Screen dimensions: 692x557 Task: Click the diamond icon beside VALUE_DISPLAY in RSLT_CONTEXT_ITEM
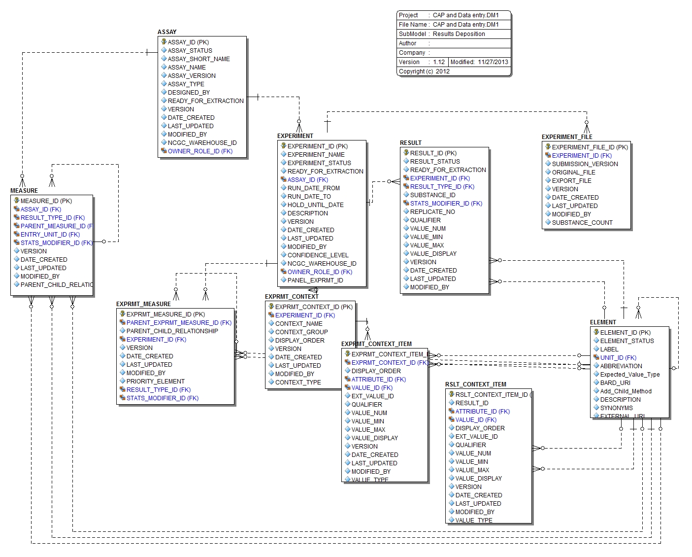click(x=450, y=478)
